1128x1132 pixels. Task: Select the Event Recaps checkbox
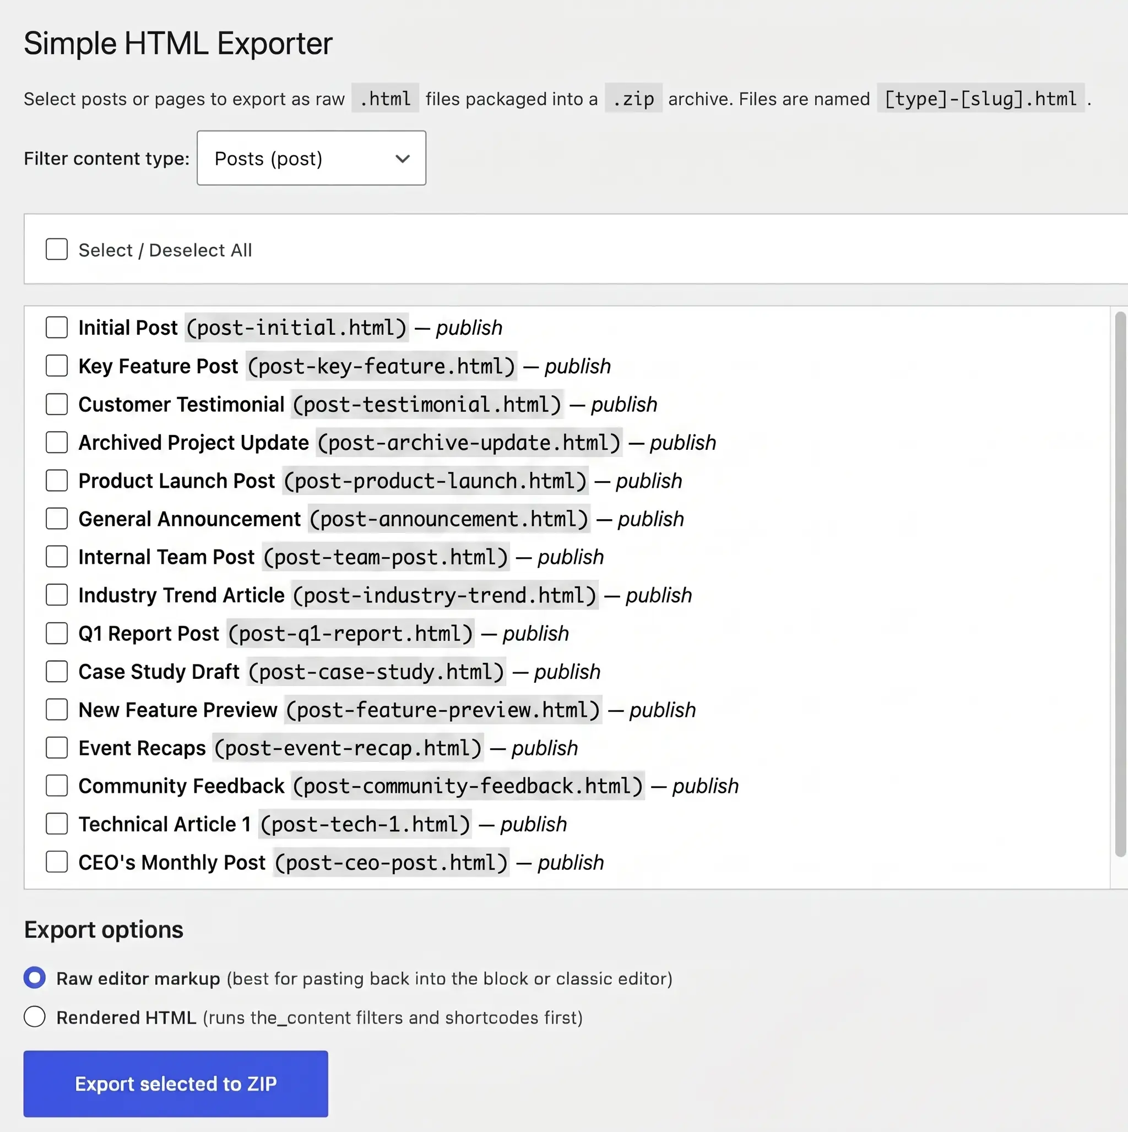click(57, 748)
